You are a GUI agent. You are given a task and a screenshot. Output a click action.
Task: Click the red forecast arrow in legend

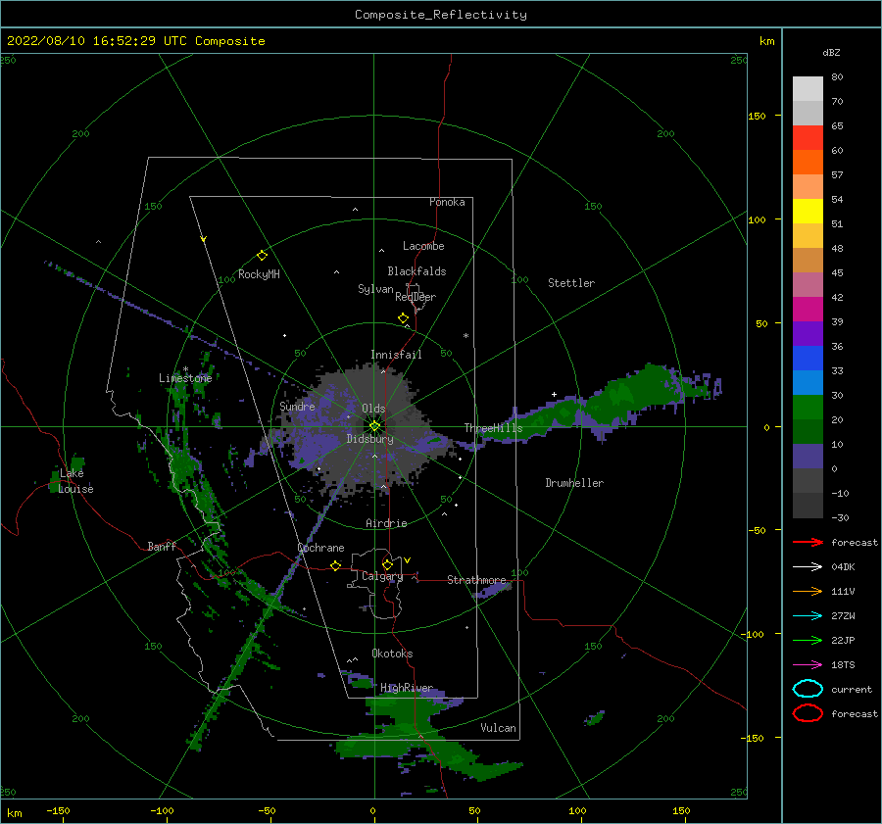point(808,542)
